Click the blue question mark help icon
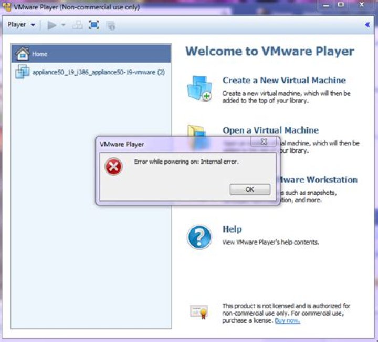The height and width of the screenshot is (342, 378). [199, 237]
